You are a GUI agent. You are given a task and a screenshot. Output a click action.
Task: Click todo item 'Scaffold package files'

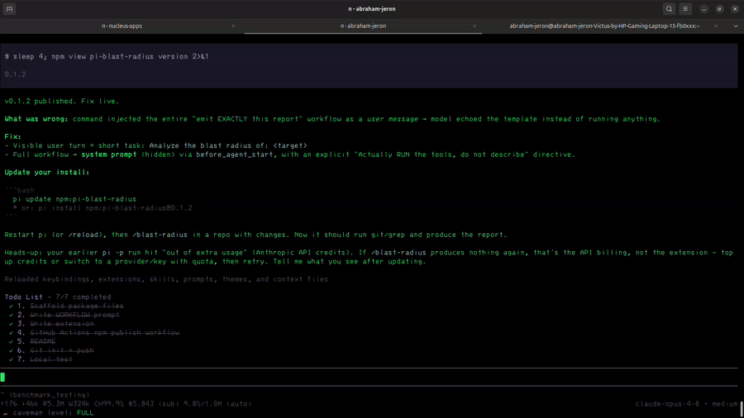pos(77,306)
